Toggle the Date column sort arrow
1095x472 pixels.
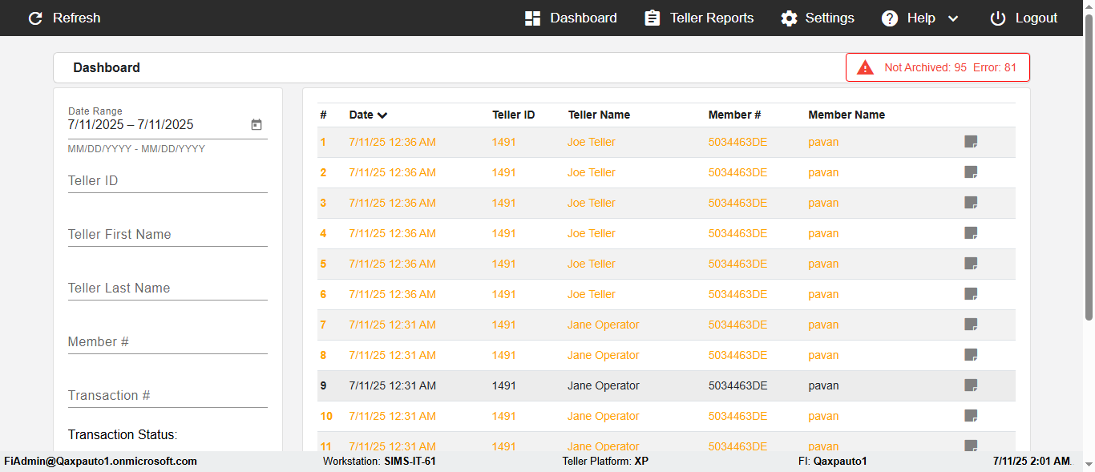tap(382, 115)
